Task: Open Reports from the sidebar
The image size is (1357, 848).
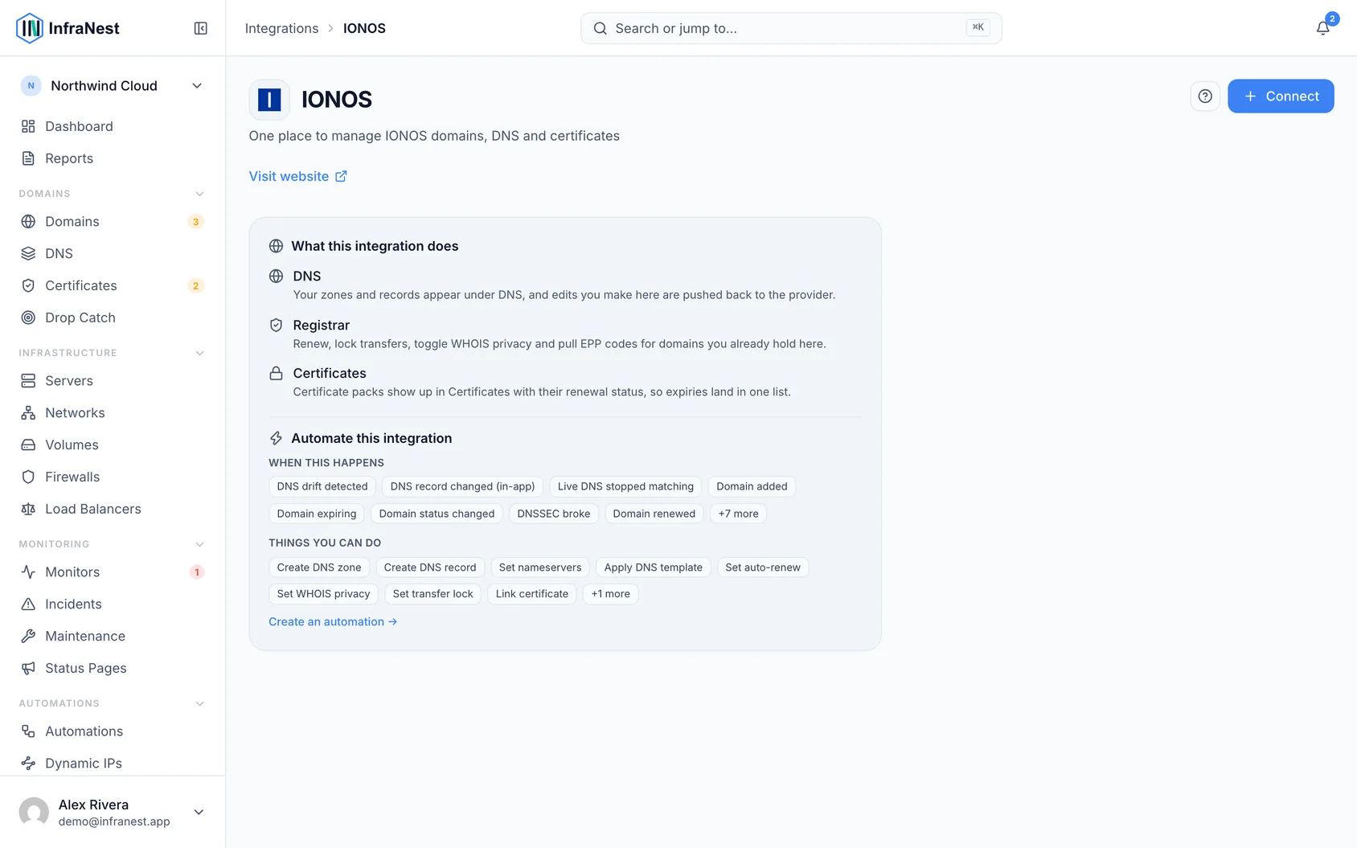Action: tap(113, 158)
